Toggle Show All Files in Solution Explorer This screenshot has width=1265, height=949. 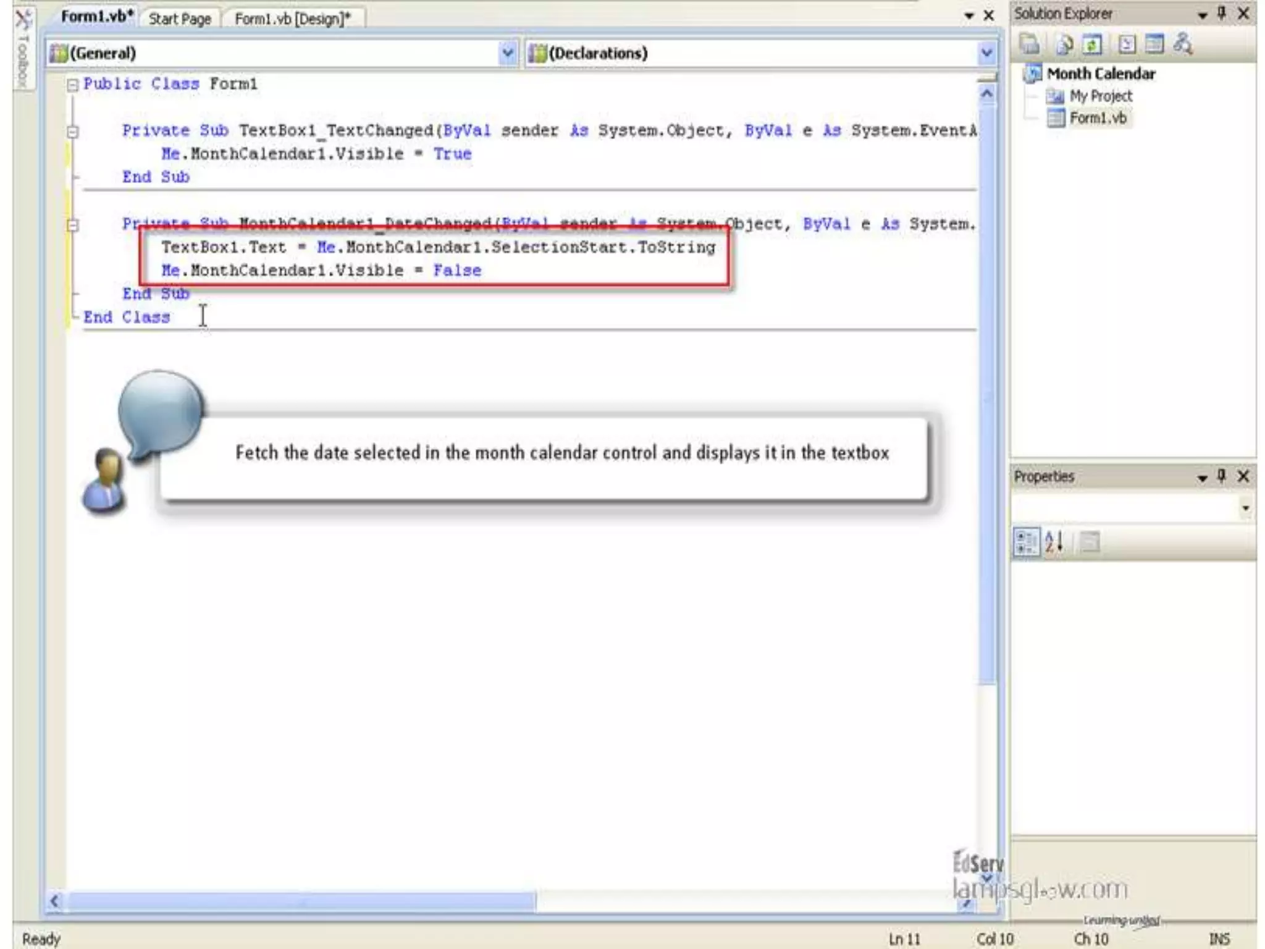pos(1064,44)
